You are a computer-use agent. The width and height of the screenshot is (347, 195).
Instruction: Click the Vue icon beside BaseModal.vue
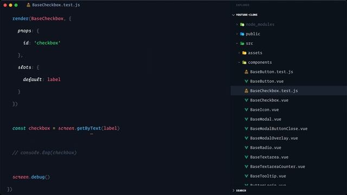[246, 119]
